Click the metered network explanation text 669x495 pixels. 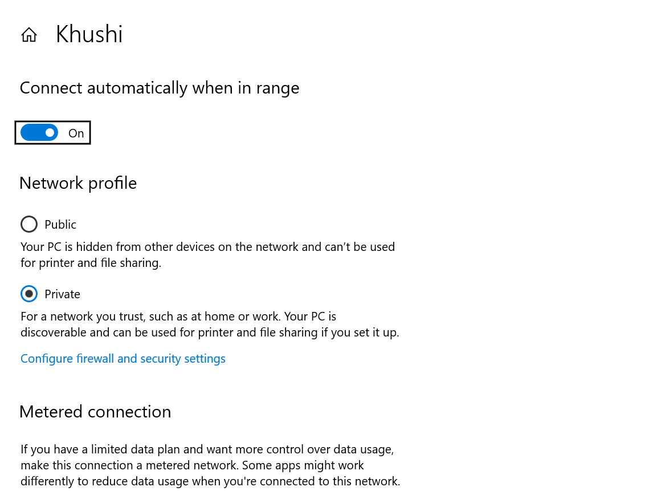tap(210, 465)
